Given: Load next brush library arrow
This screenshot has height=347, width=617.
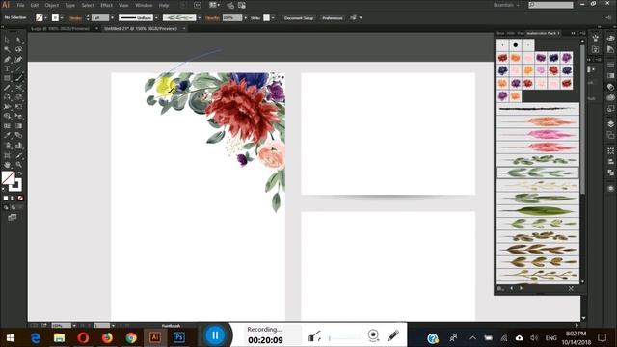Looking at the screenshot, I should coord(521,288).
